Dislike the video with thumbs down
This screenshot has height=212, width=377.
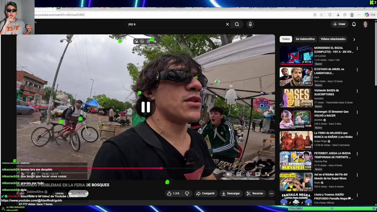pos(187,193)
